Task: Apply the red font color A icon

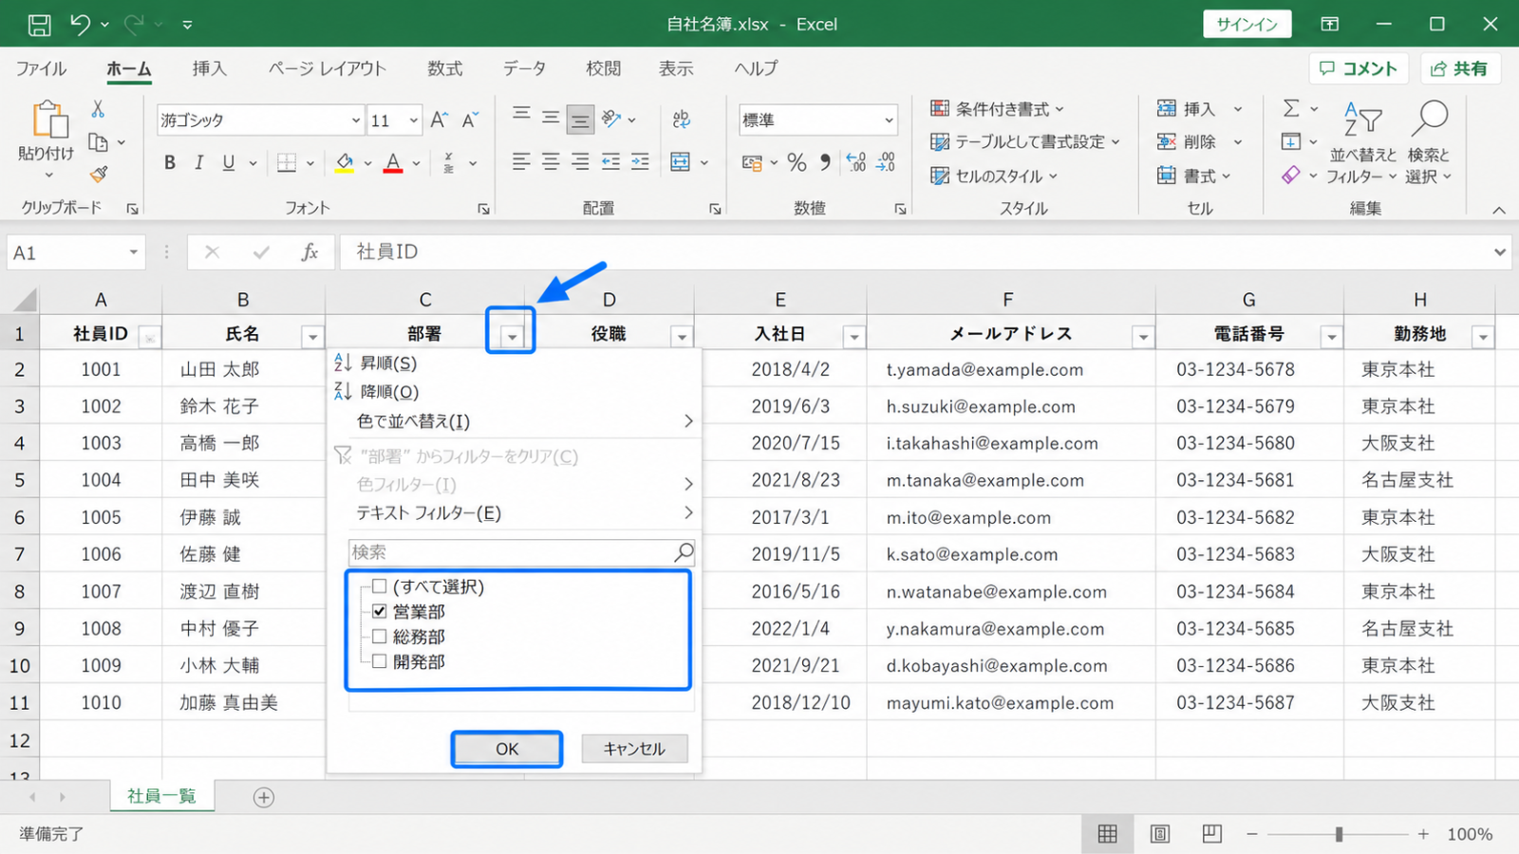Action: 393,163
